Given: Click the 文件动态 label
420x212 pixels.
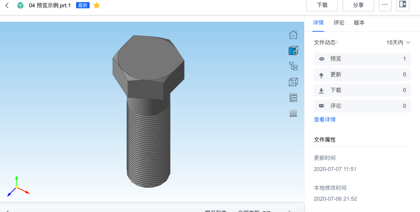Looking at the screenshot, I should 326,42.
